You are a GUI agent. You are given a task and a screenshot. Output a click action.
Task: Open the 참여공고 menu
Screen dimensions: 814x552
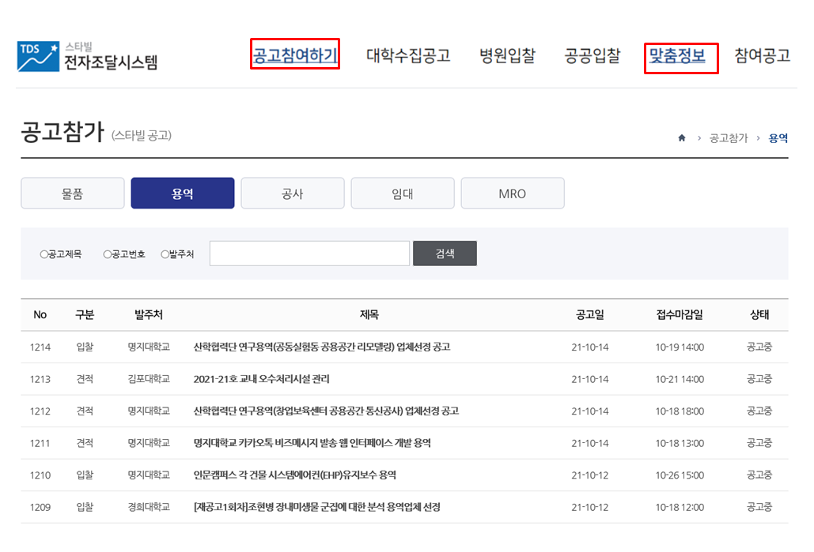762,55
